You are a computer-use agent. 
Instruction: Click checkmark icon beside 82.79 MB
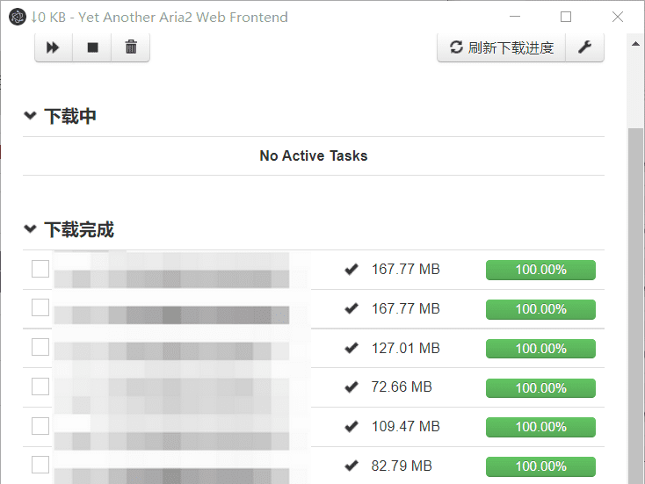pos(351,466)
